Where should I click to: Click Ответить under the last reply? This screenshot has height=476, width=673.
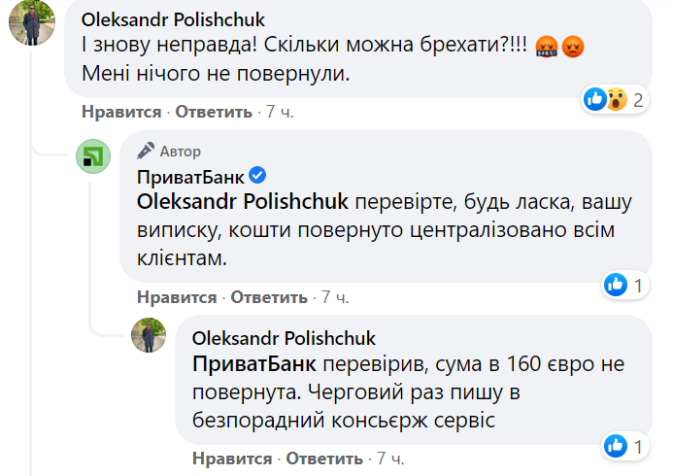(323, 458)
